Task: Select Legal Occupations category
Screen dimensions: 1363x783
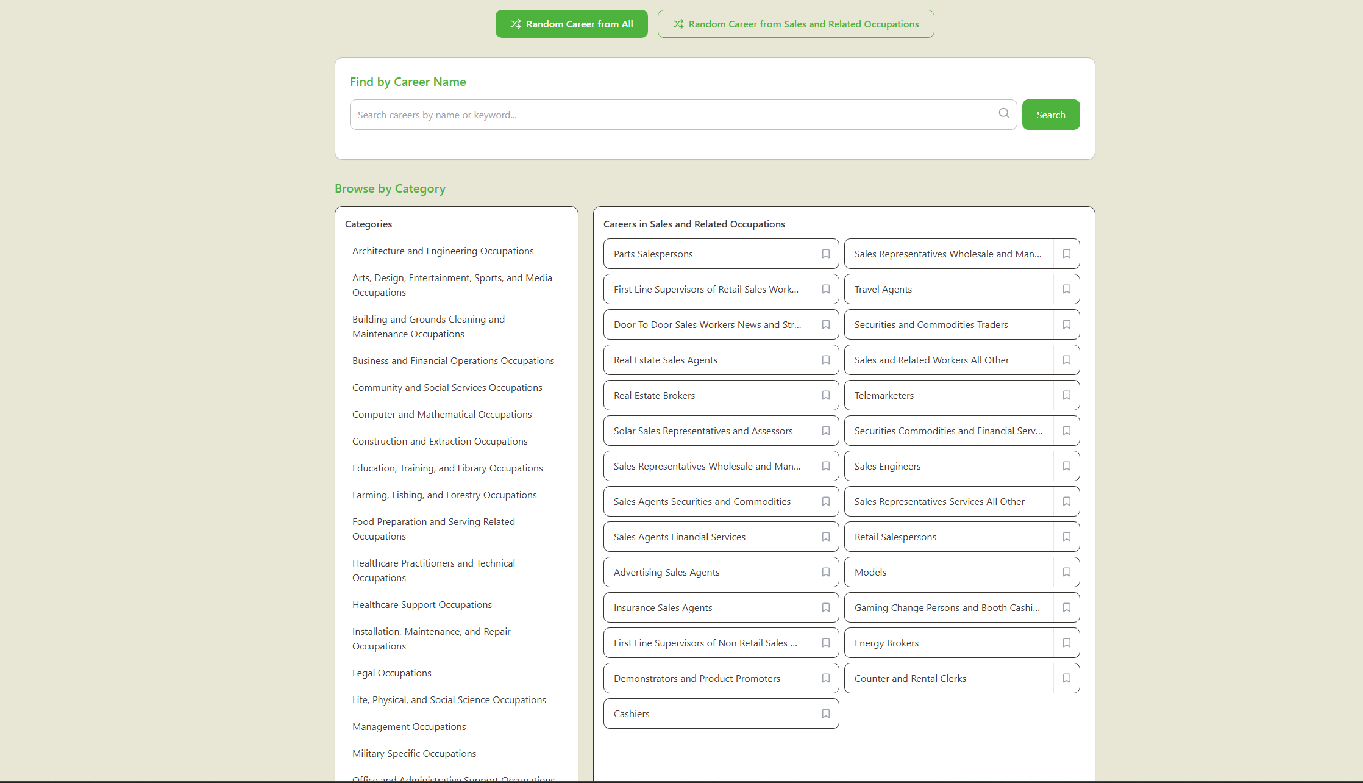Action: click(x=391, y=673)
